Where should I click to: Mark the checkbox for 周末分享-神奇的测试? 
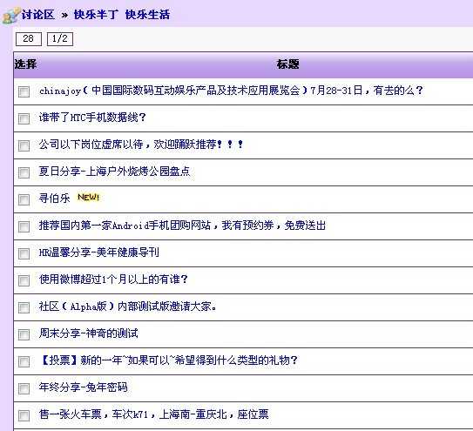(x=24, y=334)
